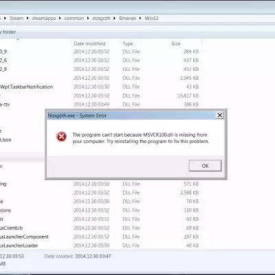Expand the arrow after nosgoth breadcrumb
Image resolution: width=275 pixels, height=275 pixels.
click(x=114, y=19)
